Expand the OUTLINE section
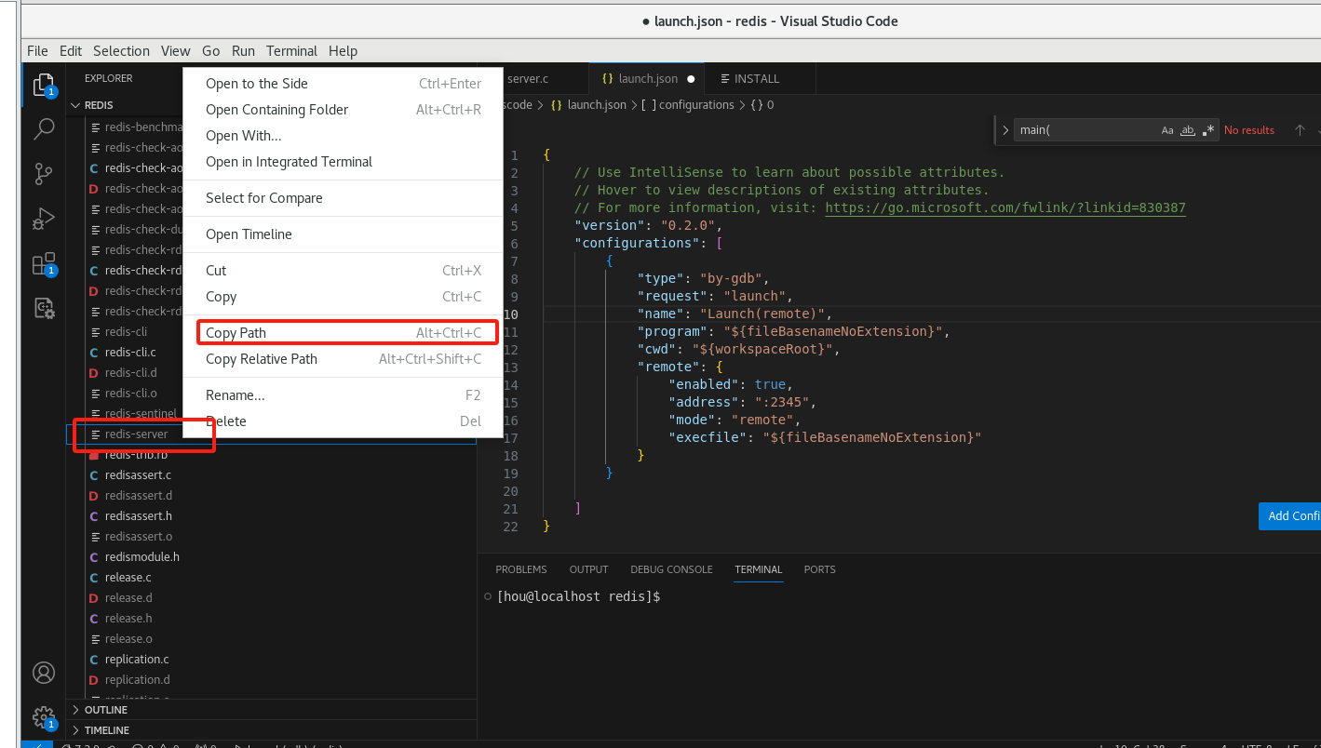 click(x=75, y=710)
